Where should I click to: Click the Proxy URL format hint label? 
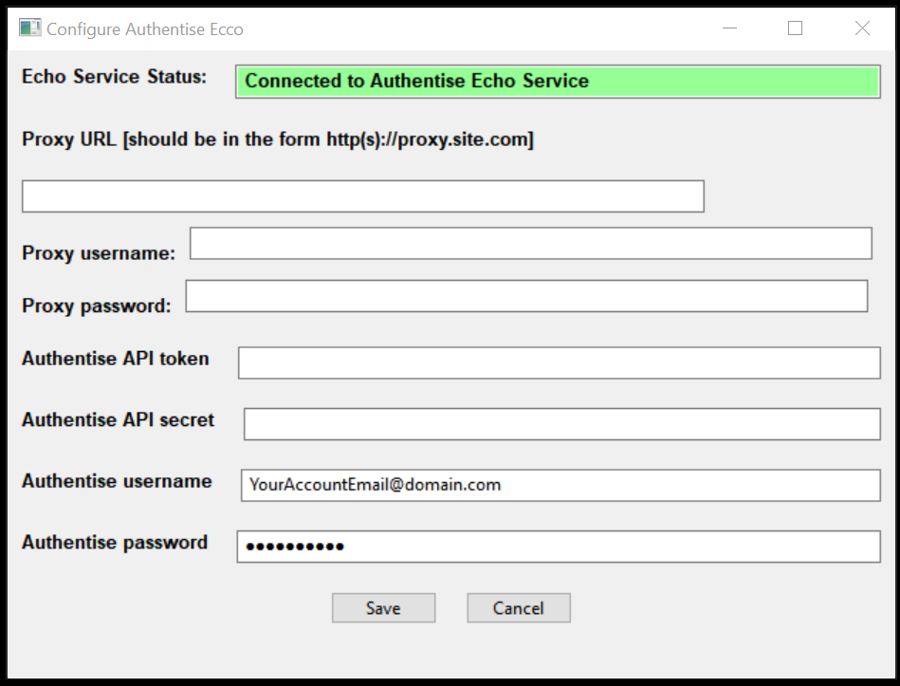[x=278, y=139]
